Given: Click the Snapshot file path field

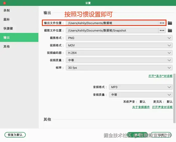Looking at the screenshot, I should (112, 30).
